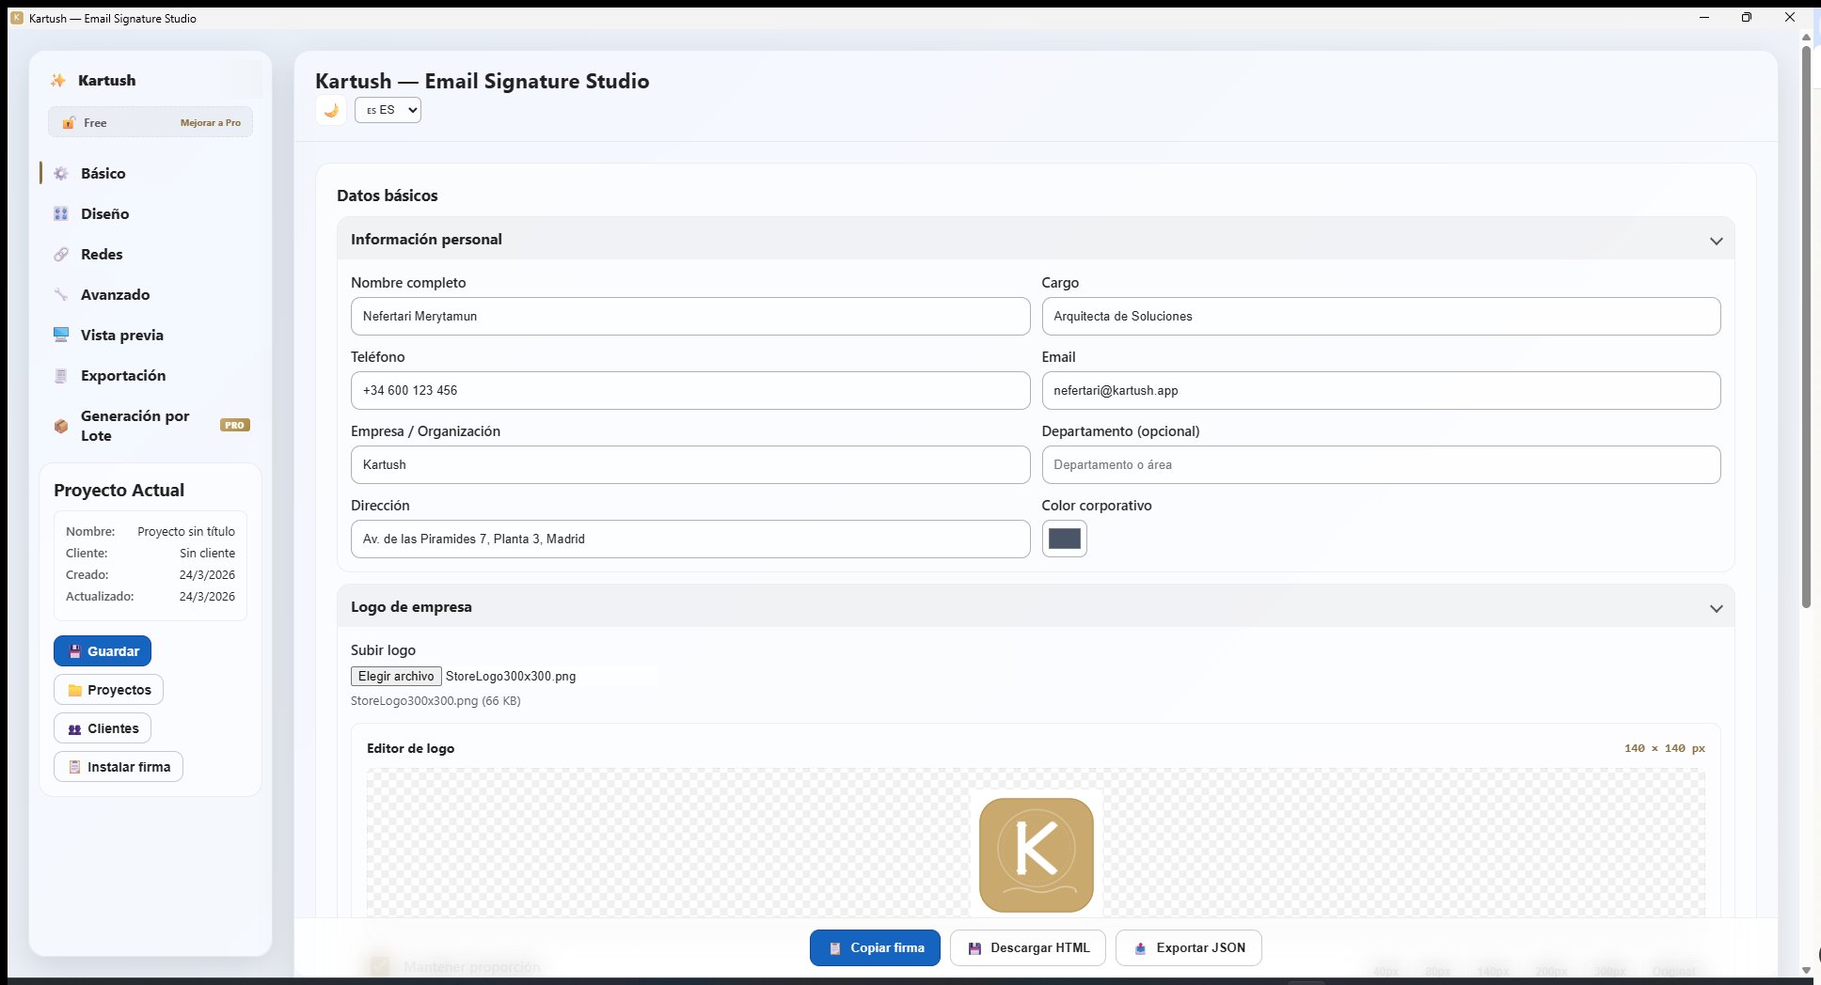This screenshot has width=1821, height=985.
Task: Open the Proyectos folder button
Action: coord(108,690)
